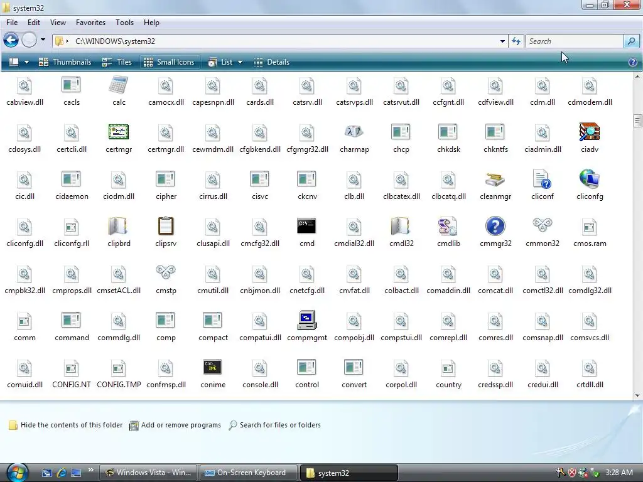Image resolution: width=643 pixels, height=482 pixels.
Task: Click Search for files or folders
Action: 275,425
